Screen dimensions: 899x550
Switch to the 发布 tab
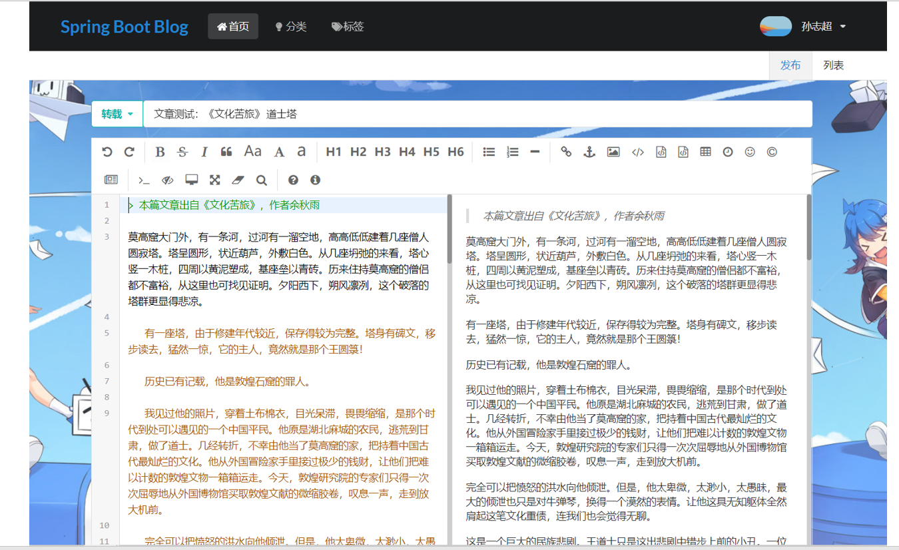(x=790, y=65)
